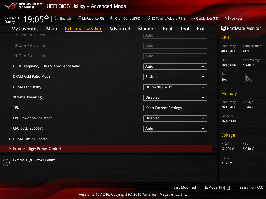Click the CPU frequency 4000 MHz value
Viewport: 266px width, 199px height.
228,51
